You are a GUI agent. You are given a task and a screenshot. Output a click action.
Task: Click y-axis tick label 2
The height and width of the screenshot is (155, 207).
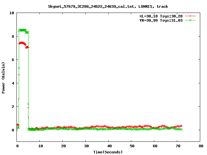[x=13, y=107]
